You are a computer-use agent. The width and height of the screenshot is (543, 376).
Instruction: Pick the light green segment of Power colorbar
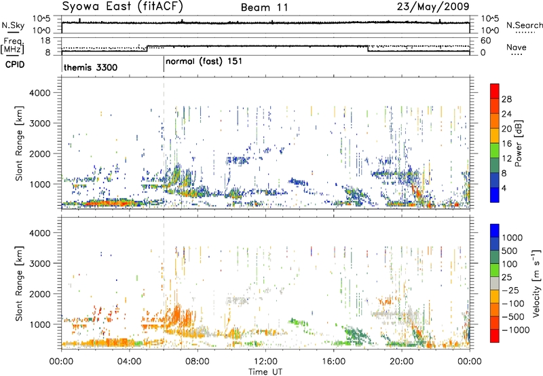(495, 151)
